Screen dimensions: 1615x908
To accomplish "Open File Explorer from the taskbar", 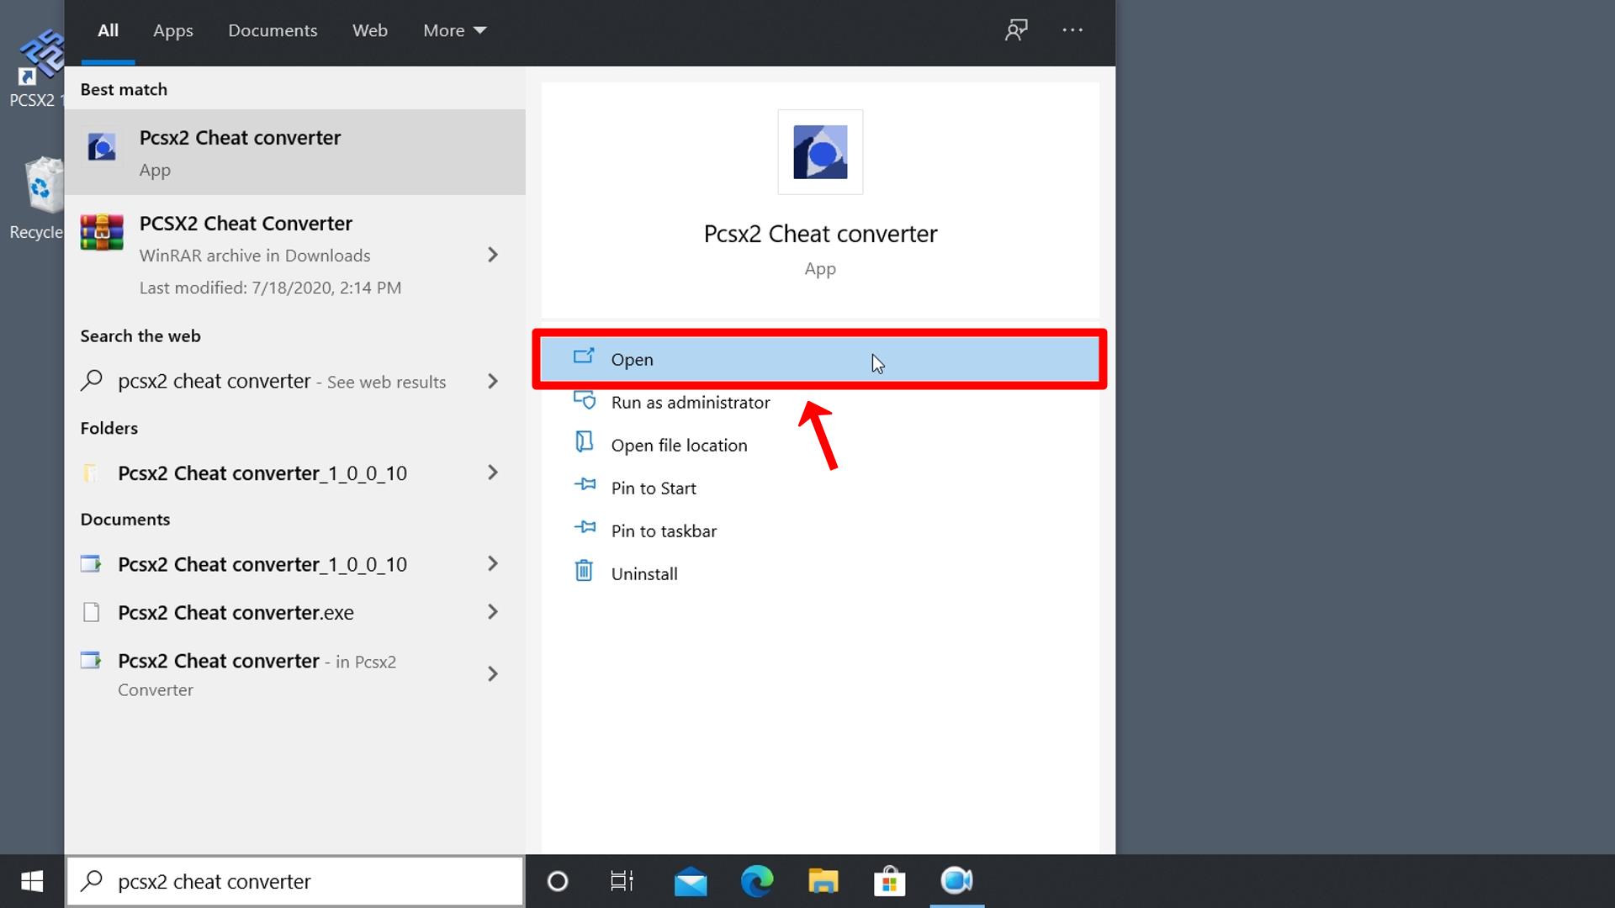I will pos(823,881).
